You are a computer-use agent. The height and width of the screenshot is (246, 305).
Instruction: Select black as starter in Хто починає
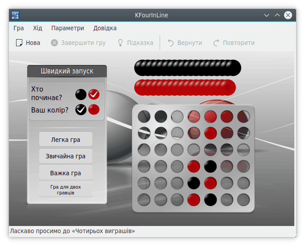pos(81,94)
